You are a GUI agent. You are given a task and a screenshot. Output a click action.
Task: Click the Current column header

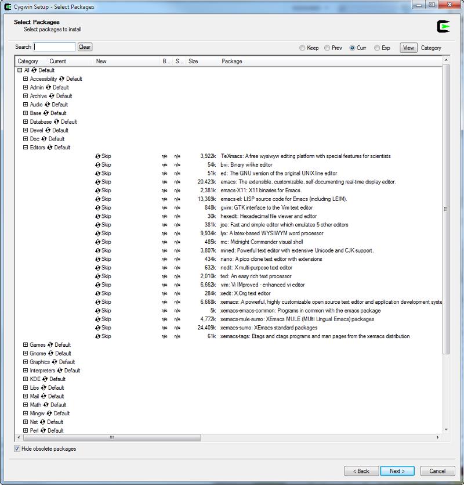(70, 61)
